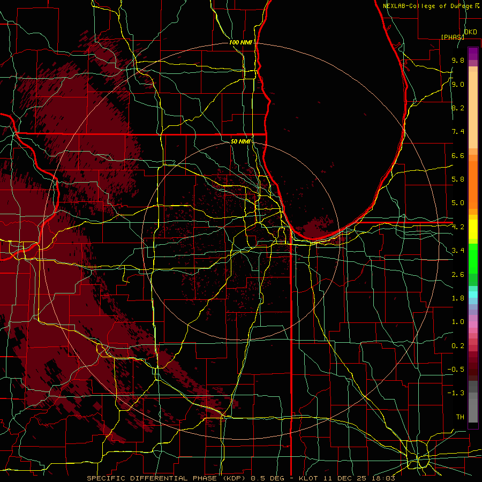Click the 3.4 value on the color scale
482x482 pixels.
point(458,251)
